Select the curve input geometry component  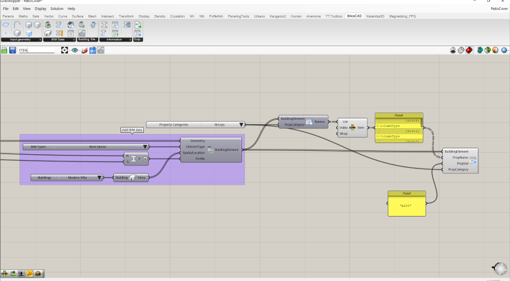pos(17,25)
